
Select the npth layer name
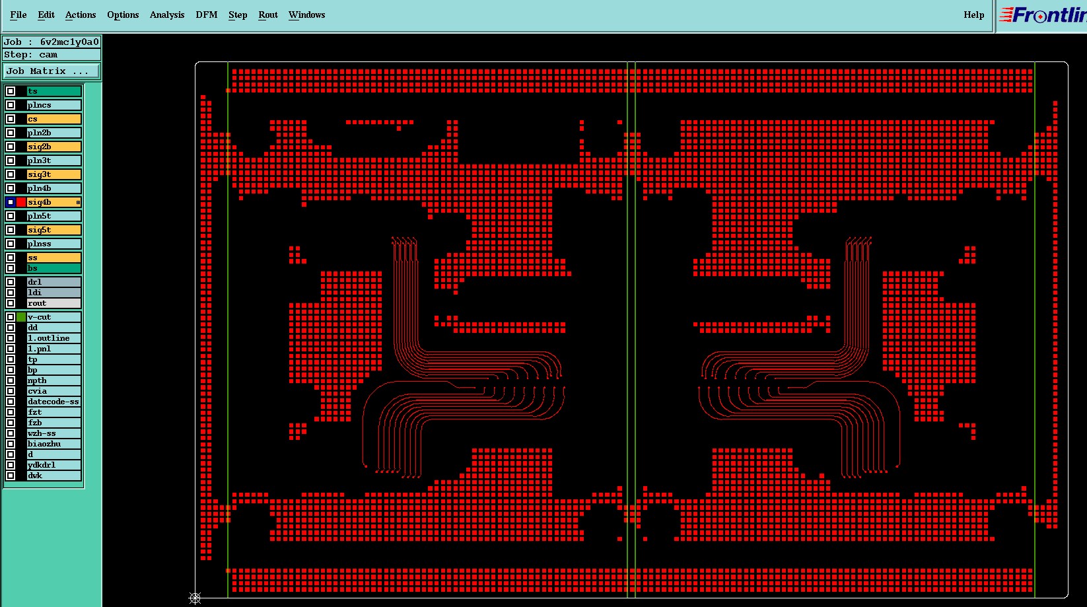coord(54,380)
